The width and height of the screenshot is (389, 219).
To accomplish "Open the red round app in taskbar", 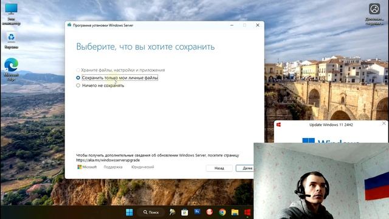I will pyautogui.click(x=210, y=212).
